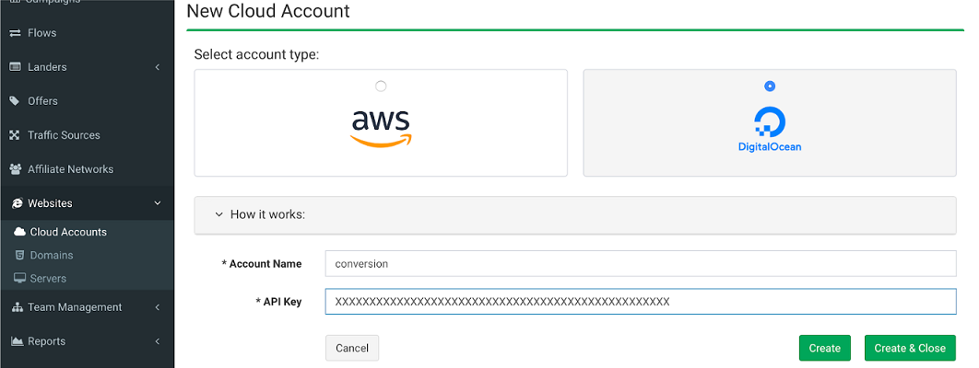This screenshot has width=979, height=368.
Task: Click the Create & Close button
Action: point(910,348)
